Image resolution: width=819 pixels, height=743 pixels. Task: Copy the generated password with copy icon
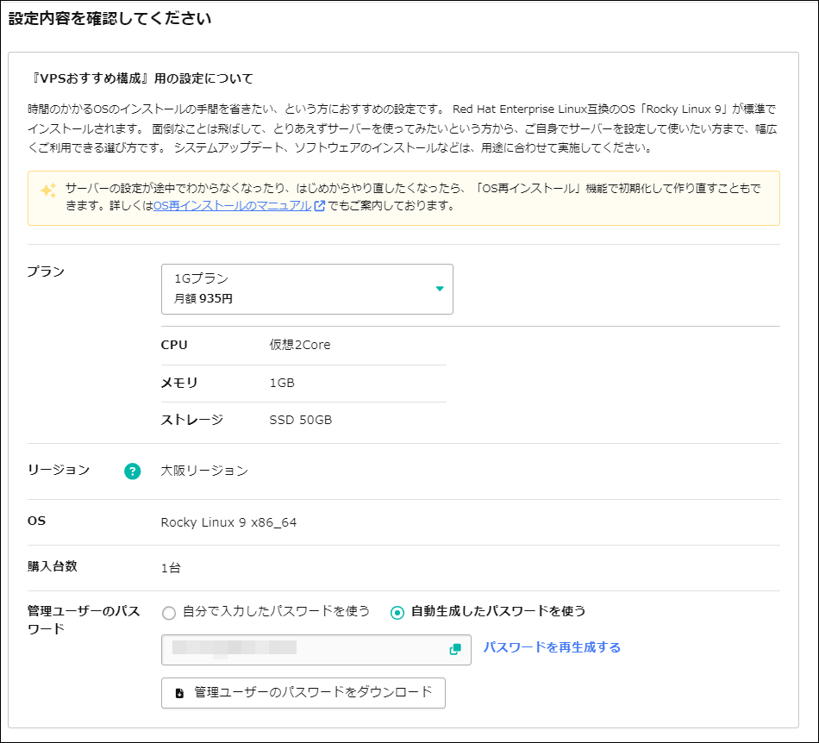pos(455,649)
